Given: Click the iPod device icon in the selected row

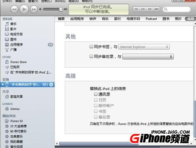Looking at the screenshot, I should click(x=7, y=84).
